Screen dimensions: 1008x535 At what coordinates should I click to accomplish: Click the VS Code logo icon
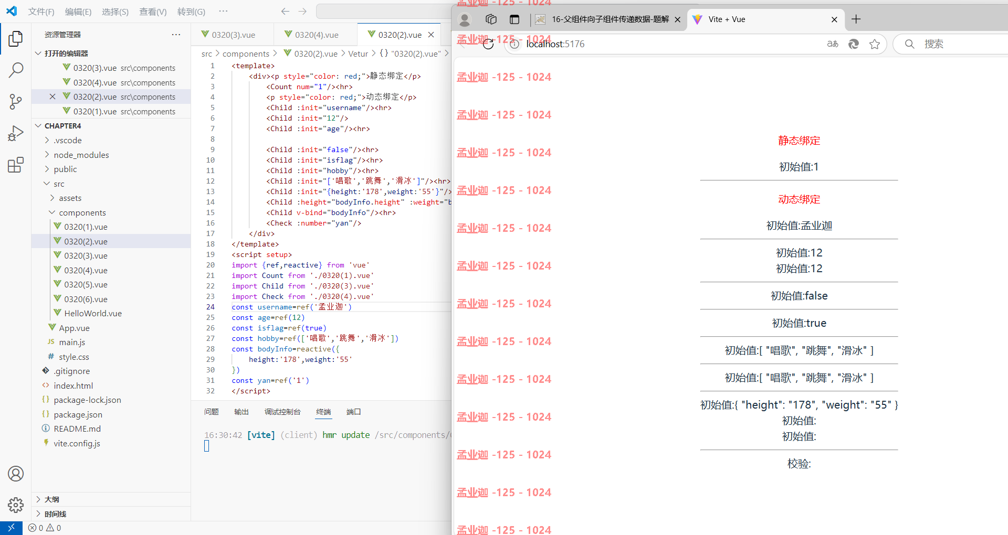(x=12, y=11)
